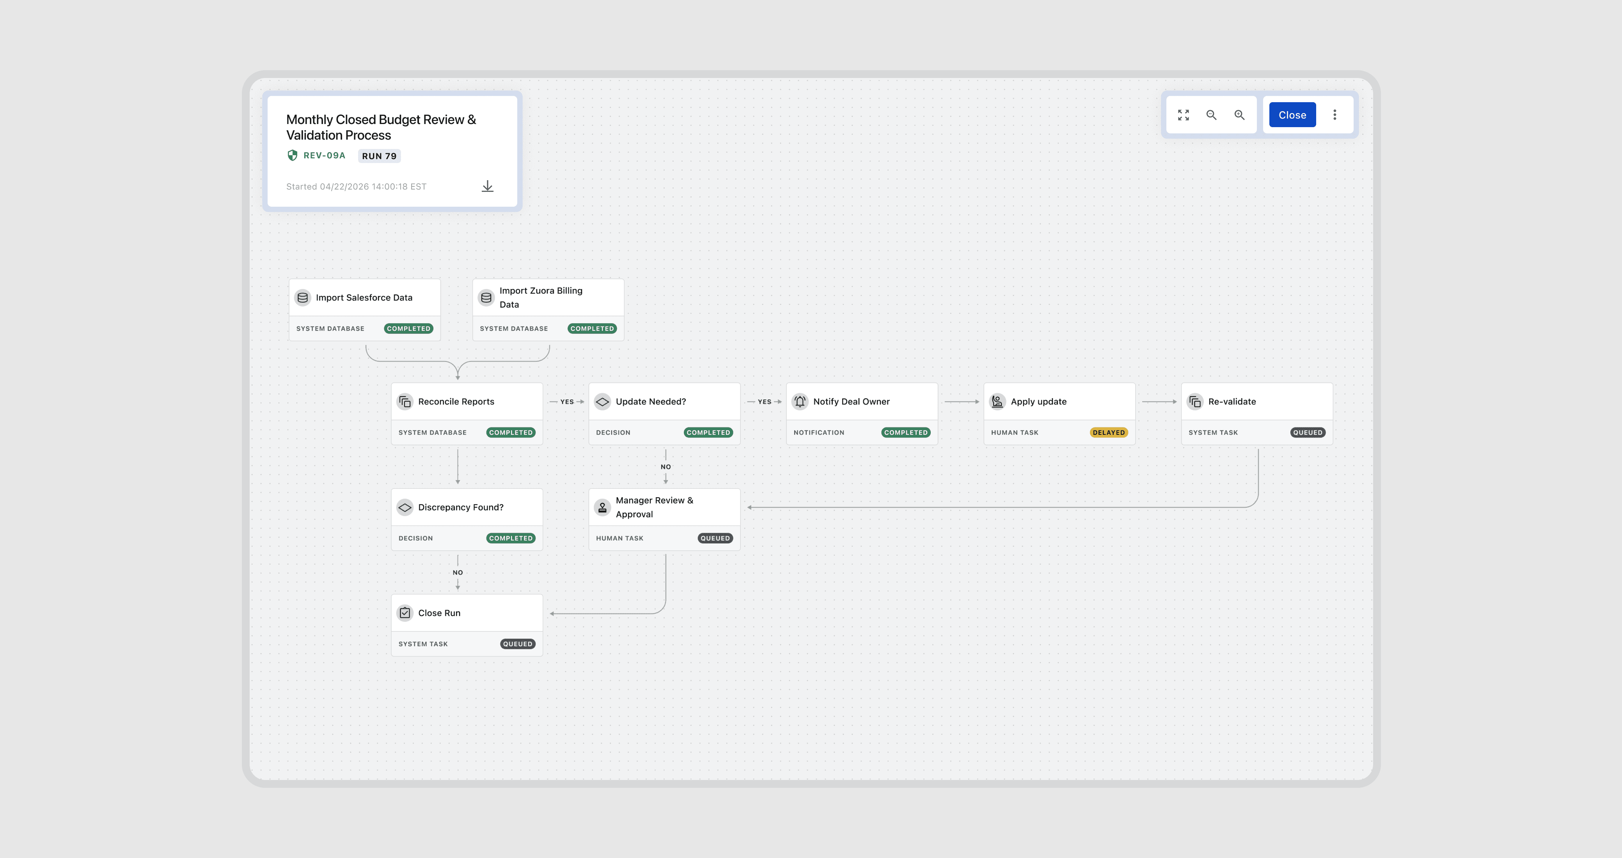Click the diamond icon on Discrepancy Found? node
The image size is (1622, 858).
405,507
